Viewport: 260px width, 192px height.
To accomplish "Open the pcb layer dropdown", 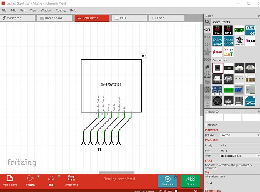I will click(240, 135).
